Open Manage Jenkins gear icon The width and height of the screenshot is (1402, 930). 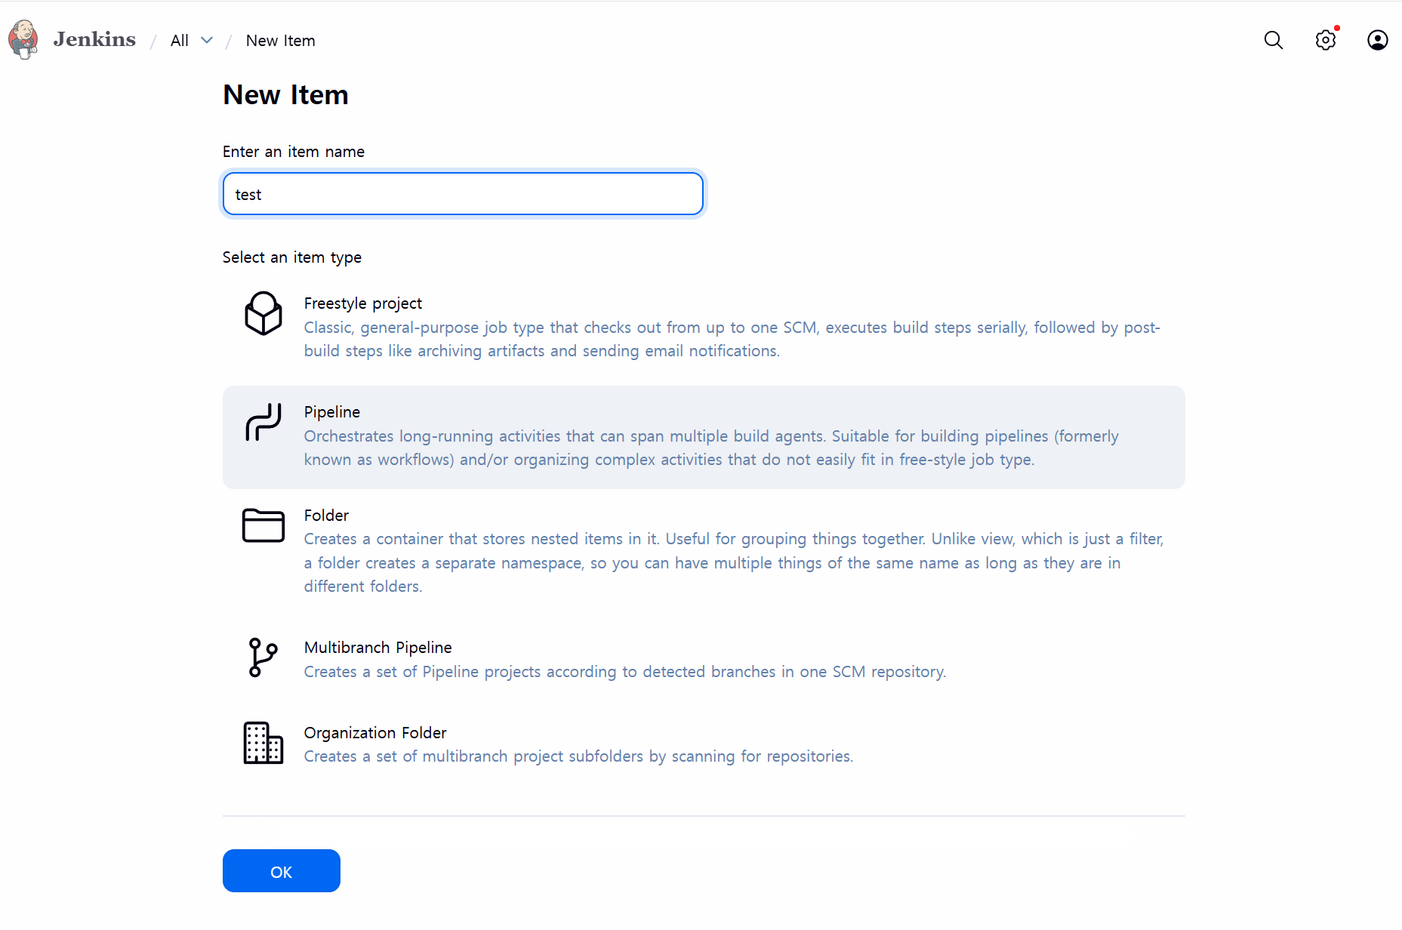1326,40
